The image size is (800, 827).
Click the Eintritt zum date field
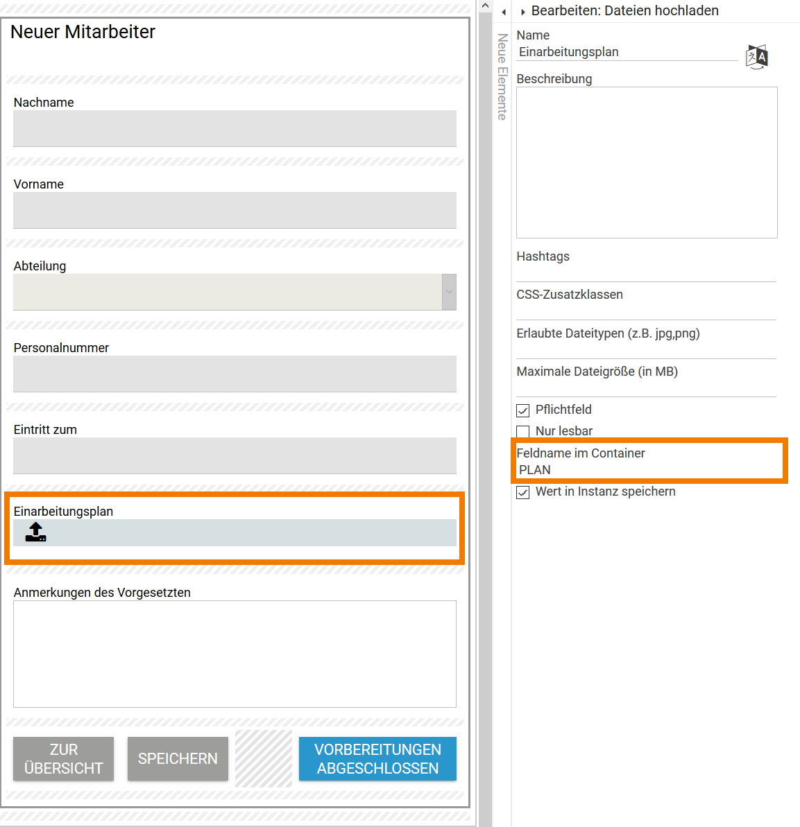[235, 455]
